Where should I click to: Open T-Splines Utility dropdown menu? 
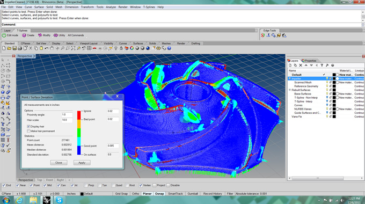click(60, 35)
